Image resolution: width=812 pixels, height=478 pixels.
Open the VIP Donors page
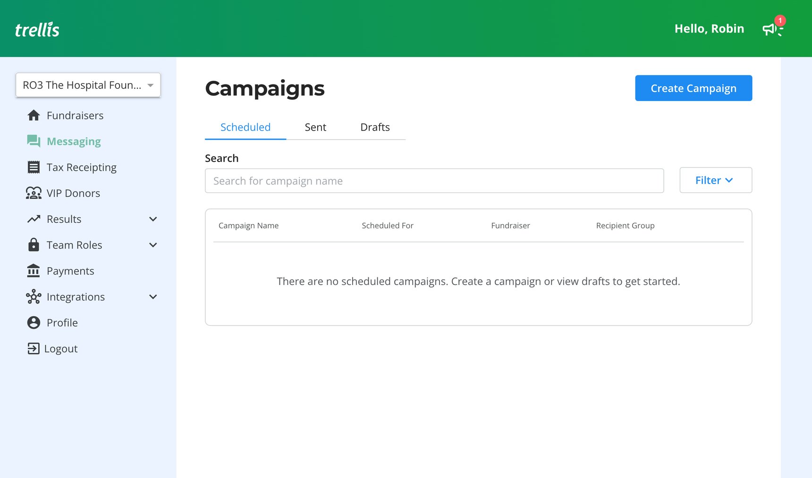73,193
